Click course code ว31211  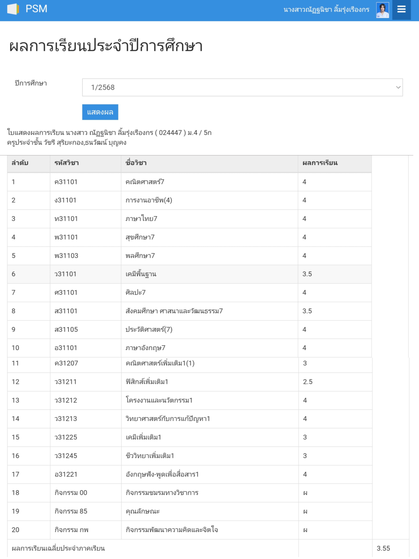(x=66, y=382)
